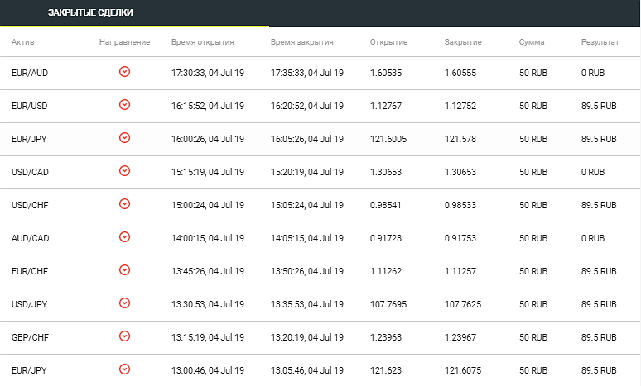Click open time 13:00:46, 04 Jul 19

208,370
